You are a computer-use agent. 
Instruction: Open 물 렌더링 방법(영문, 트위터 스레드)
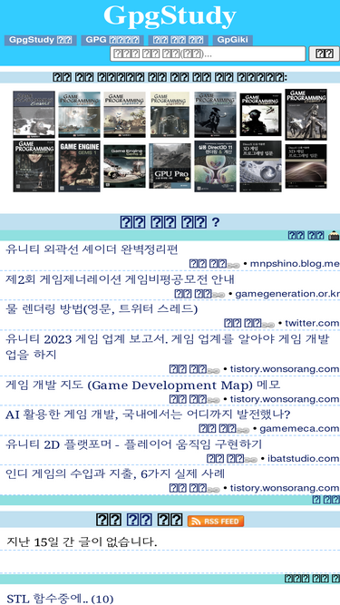[x=102, y=308]
